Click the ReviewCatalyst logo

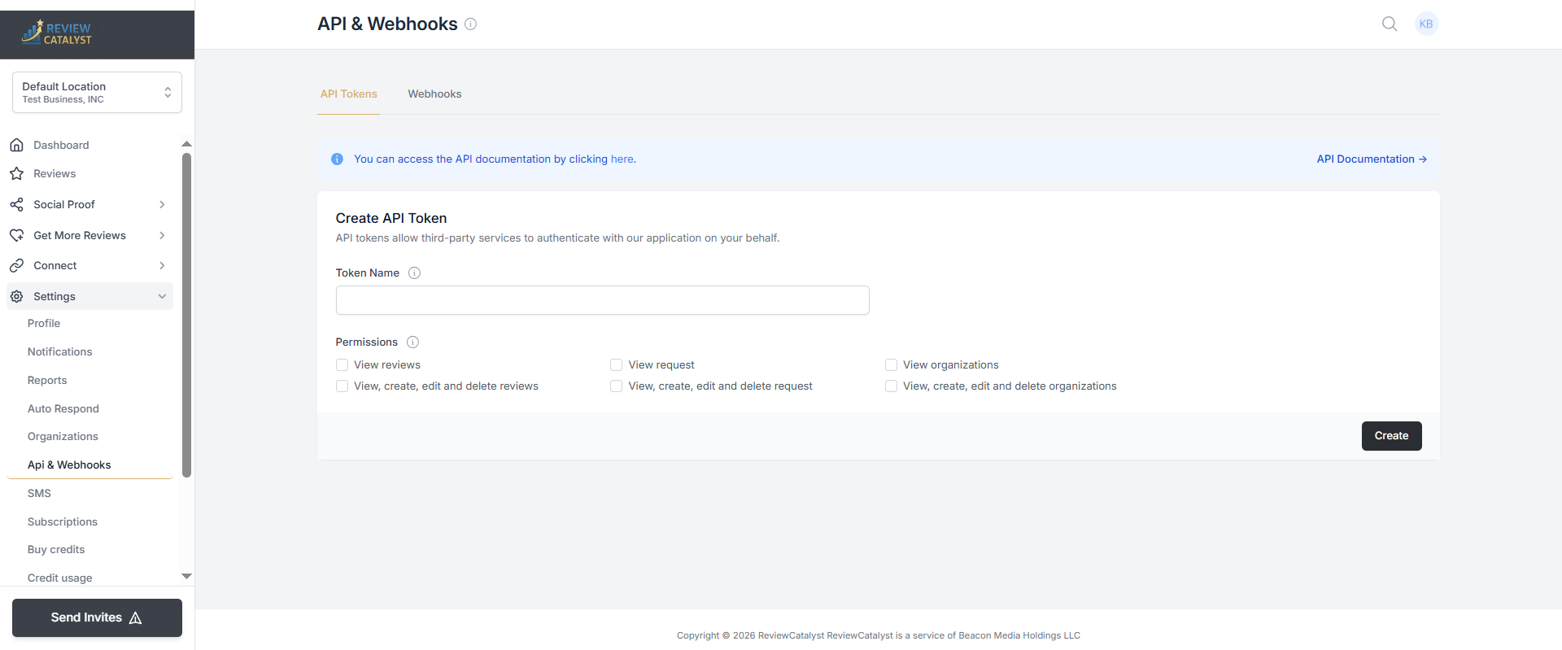pos(57,33)
